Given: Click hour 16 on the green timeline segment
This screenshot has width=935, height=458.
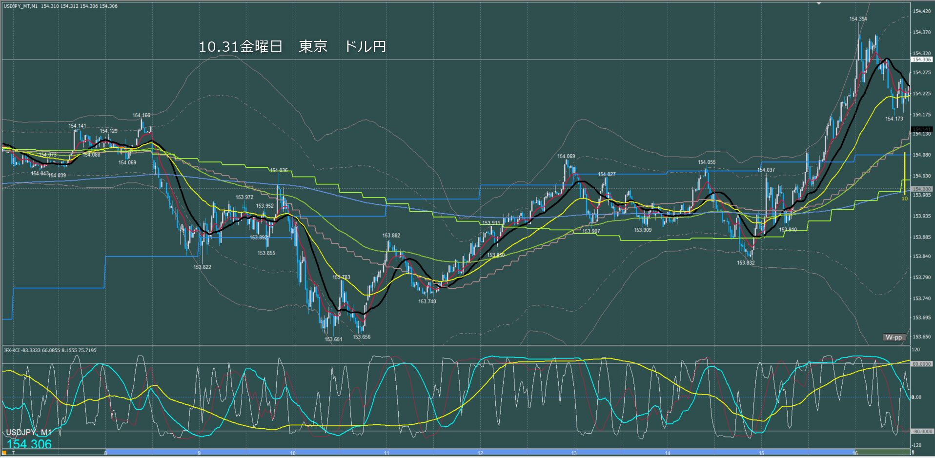Looking at the screenshot, I should point(855,453).
